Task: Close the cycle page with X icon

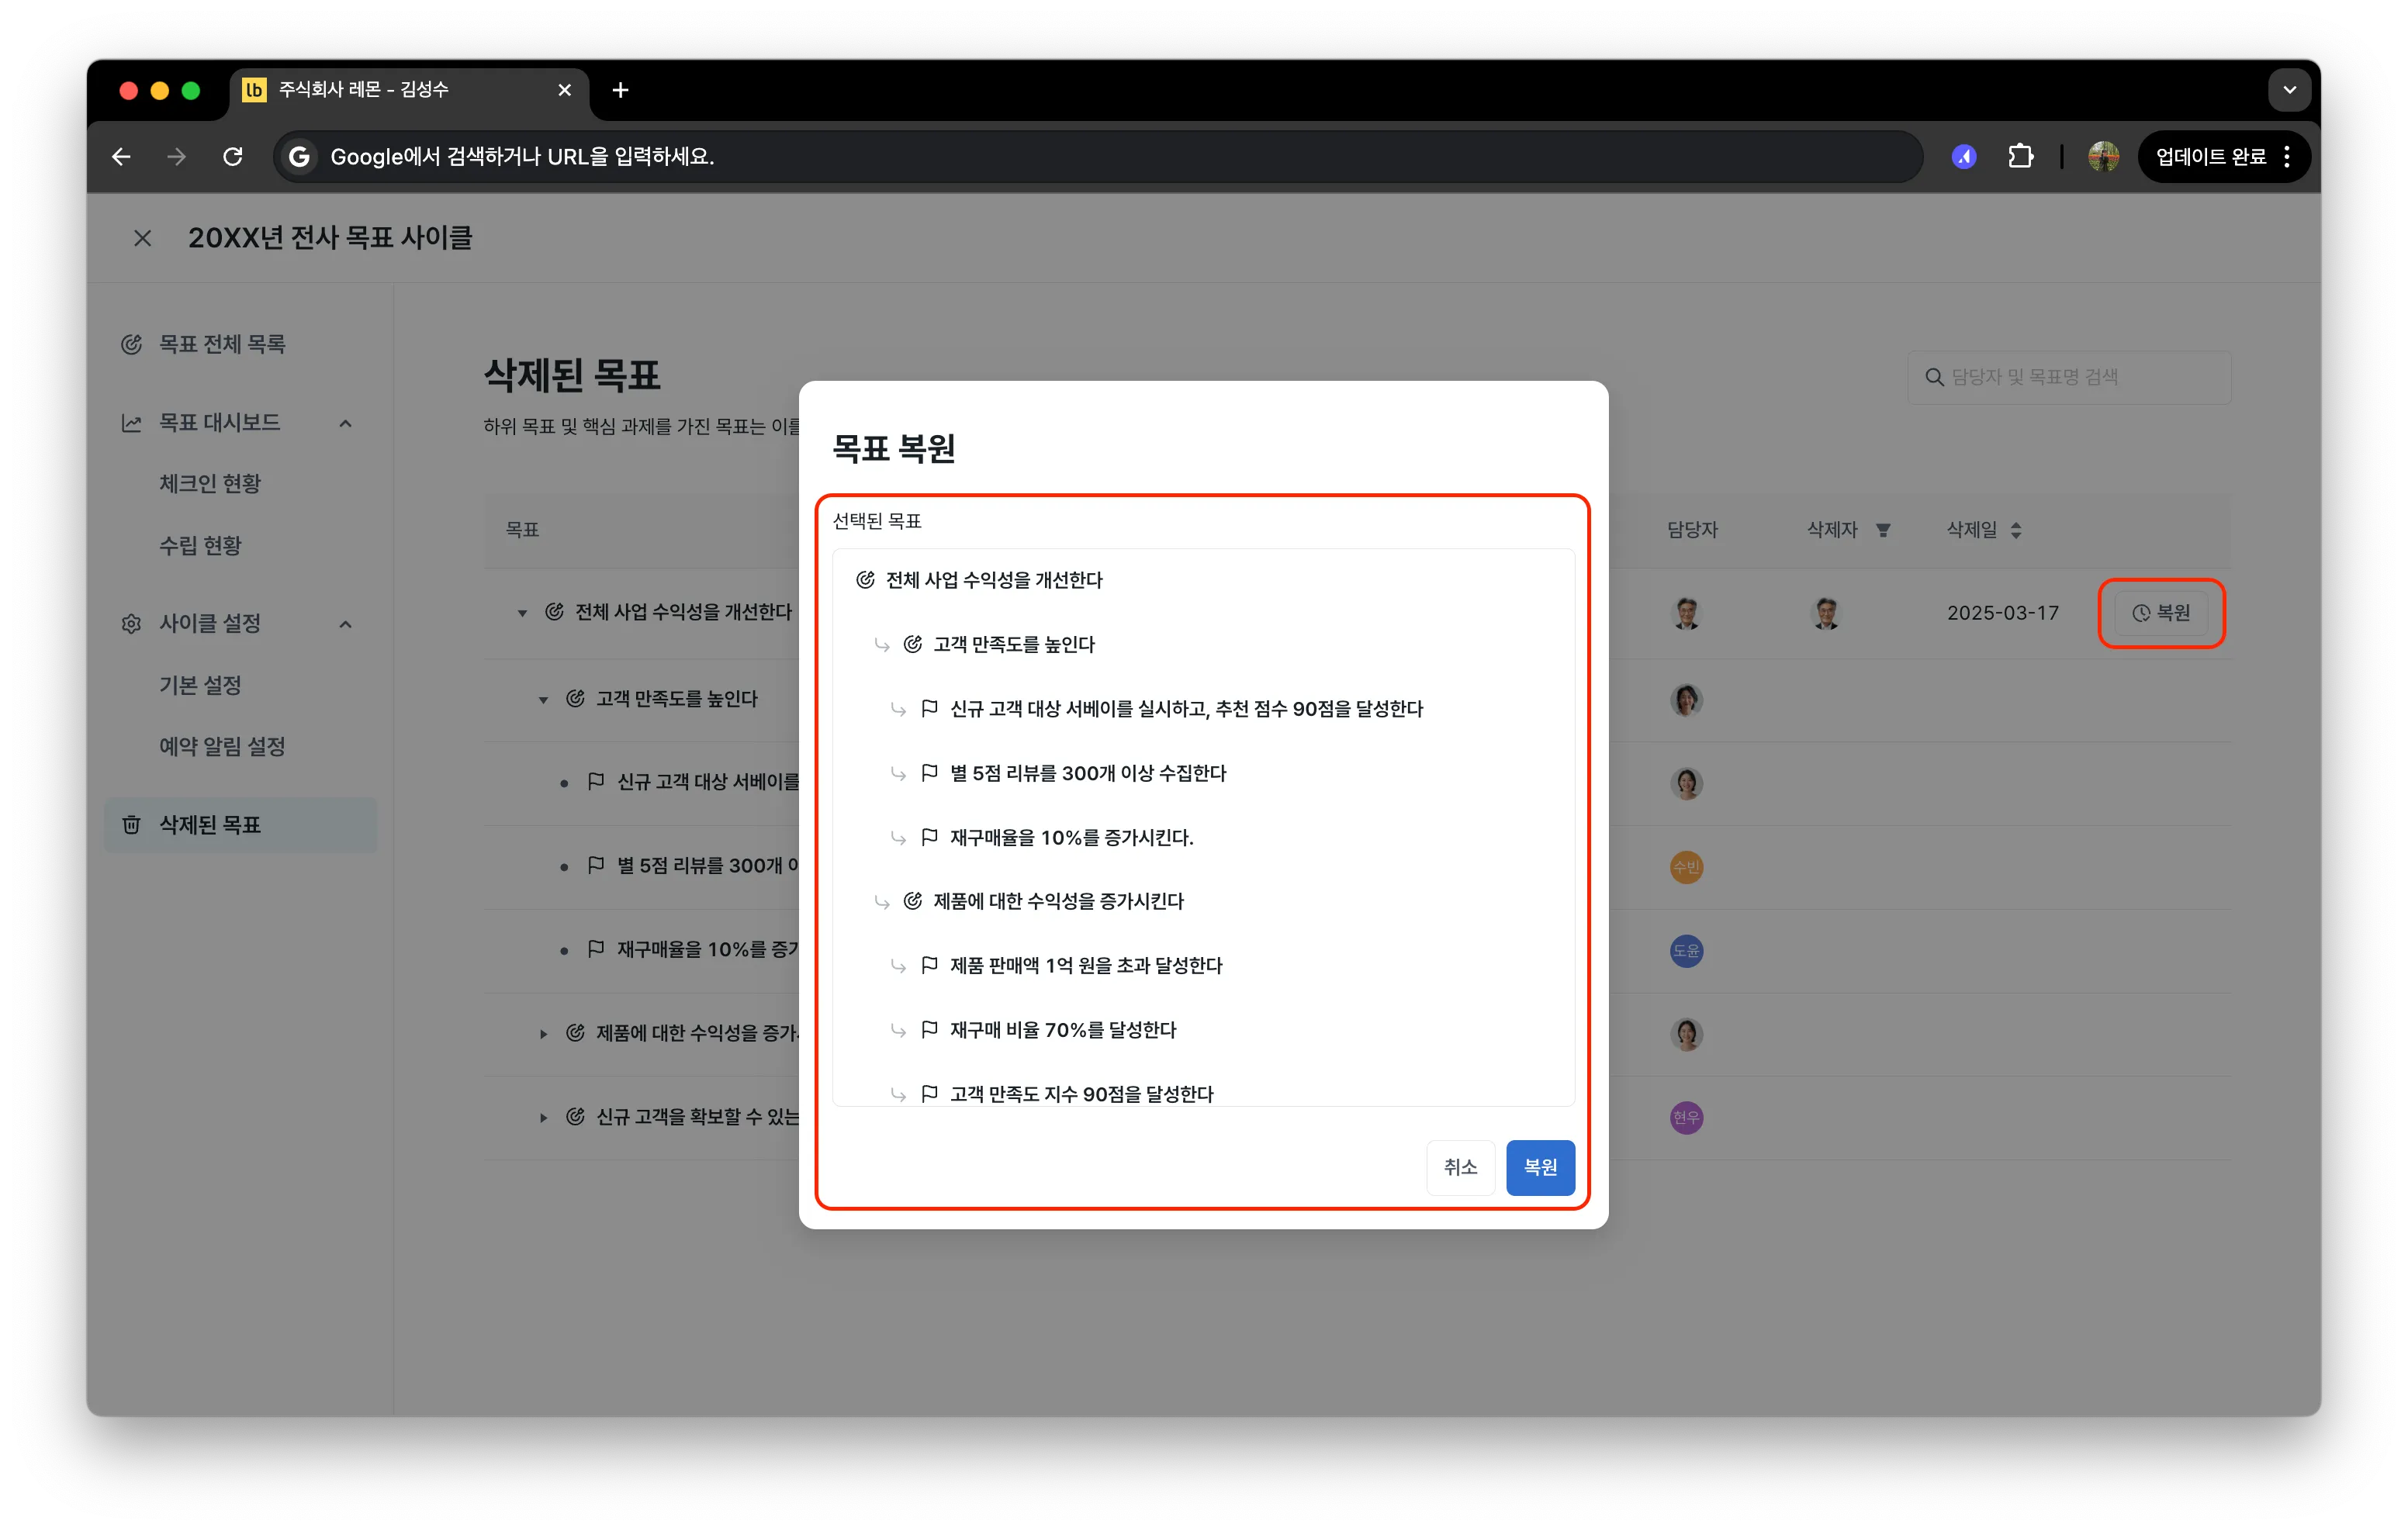Action: 143,238
